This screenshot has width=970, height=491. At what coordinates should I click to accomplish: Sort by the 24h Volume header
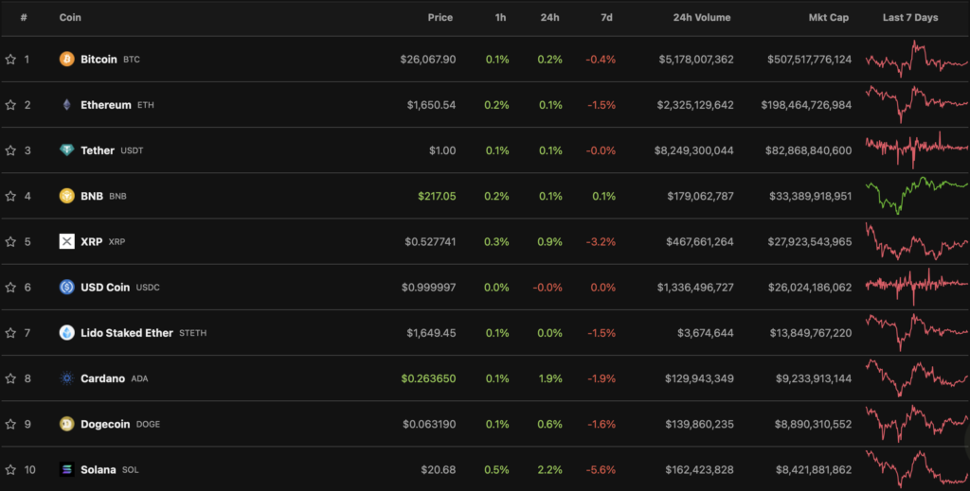pyautogui.click(x=702, y=17)
